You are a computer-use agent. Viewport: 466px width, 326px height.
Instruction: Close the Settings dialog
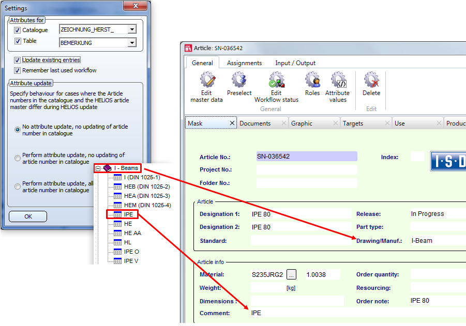[x=136, y=6]
